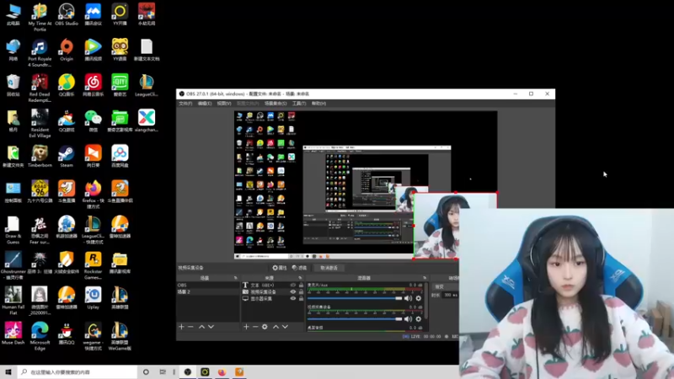Move the source up in Sources panel

[275, 327]
